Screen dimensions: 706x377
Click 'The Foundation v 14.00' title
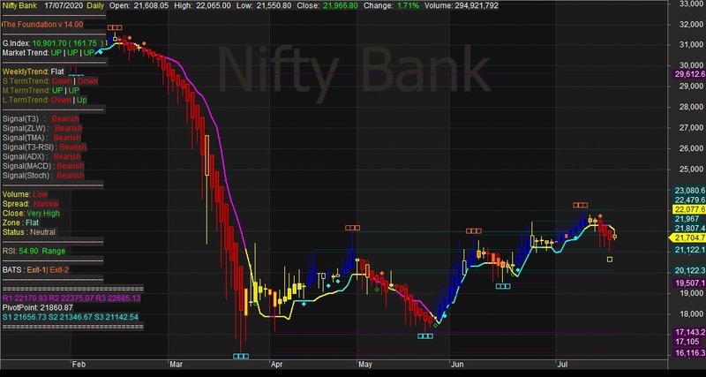point(43,25)
